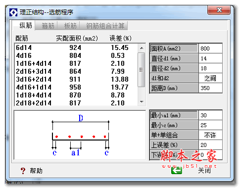
Task: Click the 面积A(mm2) label cell
Action: 174,48
